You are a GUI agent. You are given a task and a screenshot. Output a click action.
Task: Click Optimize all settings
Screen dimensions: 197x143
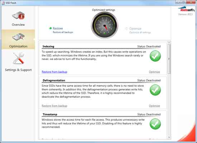pos(140,33)
